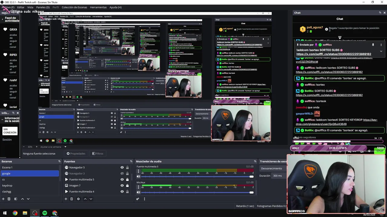Hide the Navegador 5 source

(122, 167)
